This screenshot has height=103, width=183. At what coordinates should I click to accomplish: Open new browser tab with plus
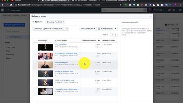(134, 1)
